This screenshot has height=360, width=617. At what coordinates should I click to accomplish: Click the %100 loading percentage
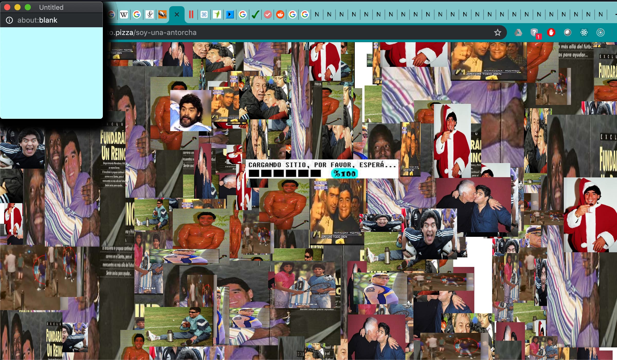point(344,174)
